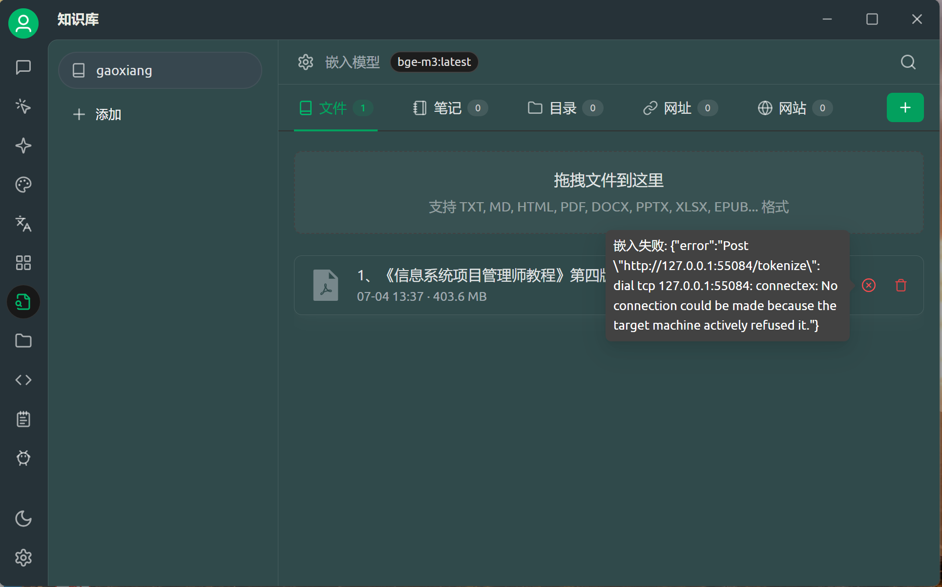Select the knowledge base sidebar icon
Viewport: 942px width, 587px height.
pos(23,302)
